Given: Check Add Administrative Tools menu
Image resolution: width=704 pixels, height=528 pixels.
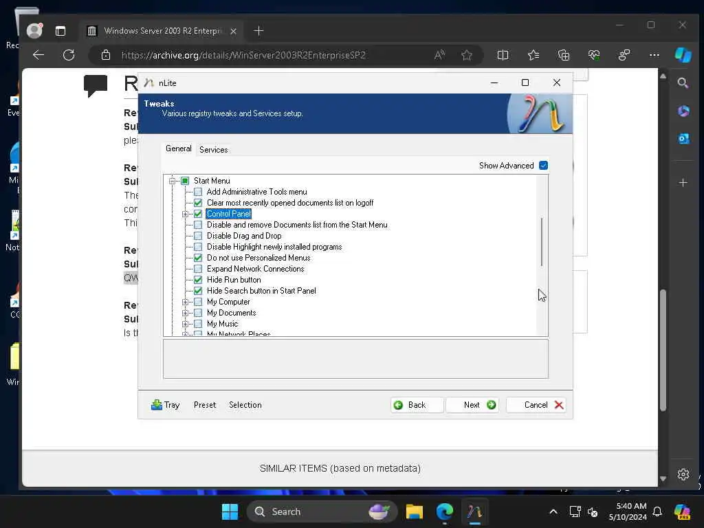Looking at the screenshot, I should pyautogui.click(x=198, y=192).
